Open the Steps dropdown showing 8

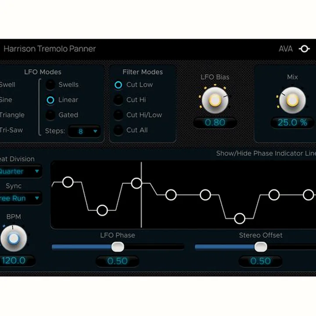click(x=84, y=131)
